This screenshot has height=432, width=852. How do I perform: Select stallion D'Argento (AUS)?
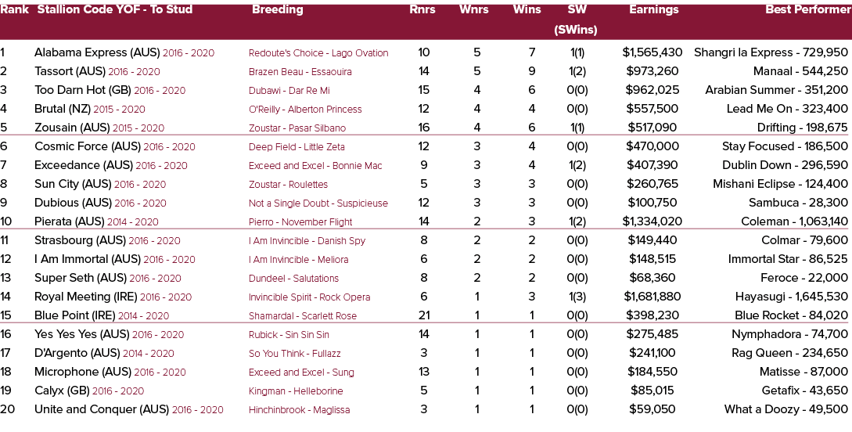coord(77,353)
